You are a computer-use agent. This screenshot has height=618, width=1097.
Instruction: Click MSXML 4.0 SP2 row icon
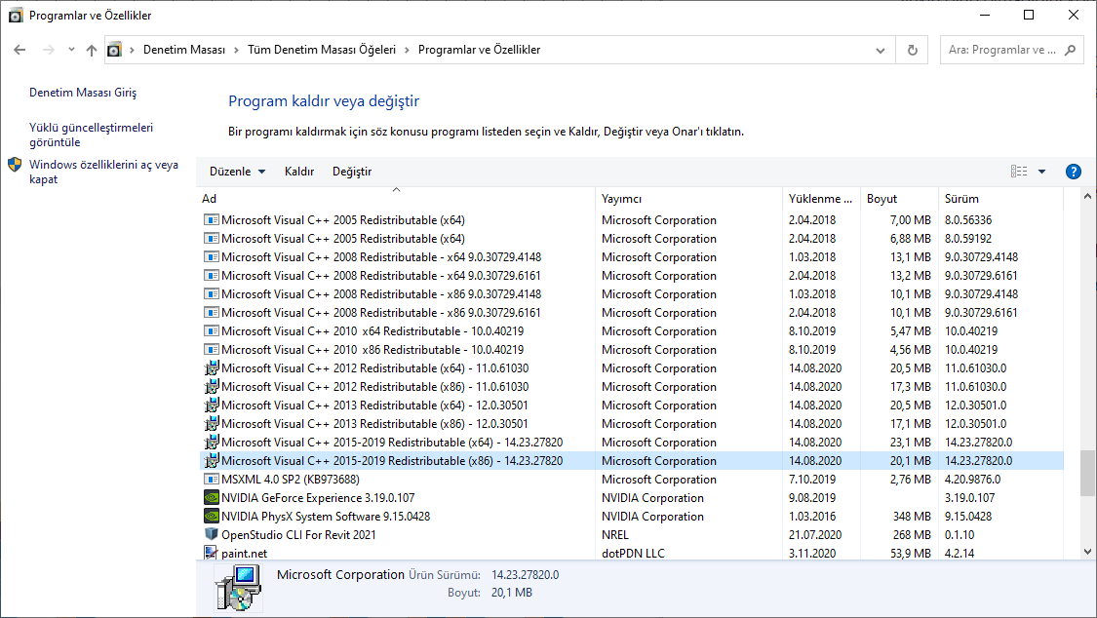coord(212,479)
